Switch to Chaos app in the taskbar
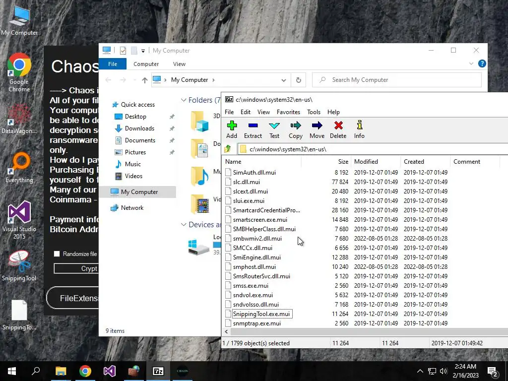This screenshot has width=508, height=381. [x=183, y=371]
